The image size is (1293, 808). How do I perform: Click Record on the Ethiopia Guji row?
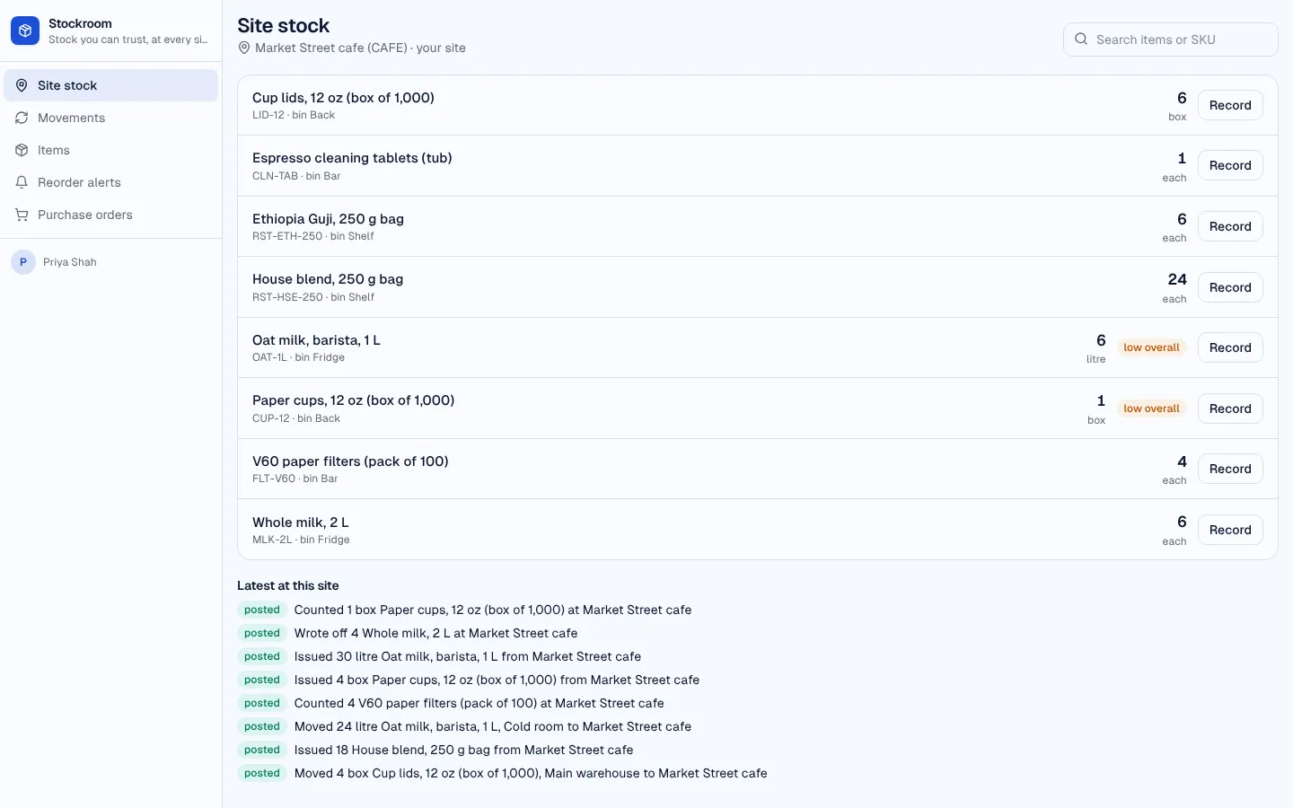click(x=1230, y=226)
